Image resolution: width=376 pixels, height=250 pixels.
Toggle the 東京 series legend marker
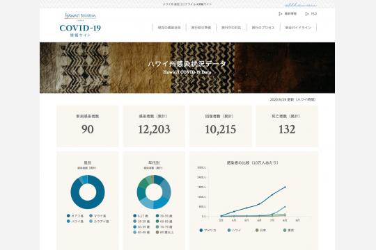point(285,230)
